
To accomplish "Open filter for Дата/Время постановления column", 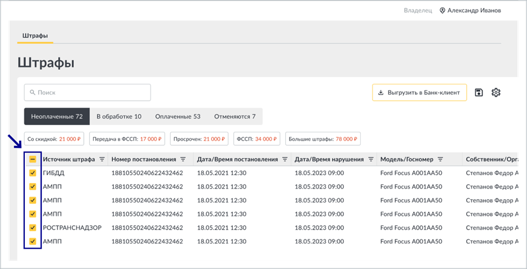I will point(285,159).
